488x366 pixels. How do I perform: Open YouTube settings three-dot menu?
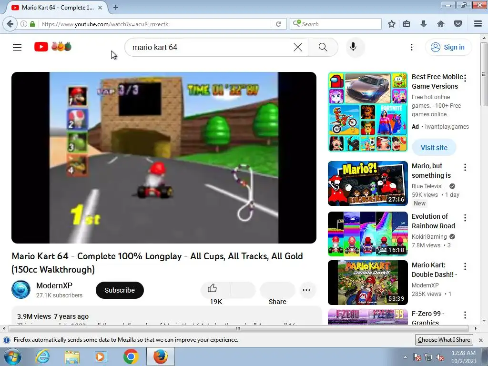[411, 47]
